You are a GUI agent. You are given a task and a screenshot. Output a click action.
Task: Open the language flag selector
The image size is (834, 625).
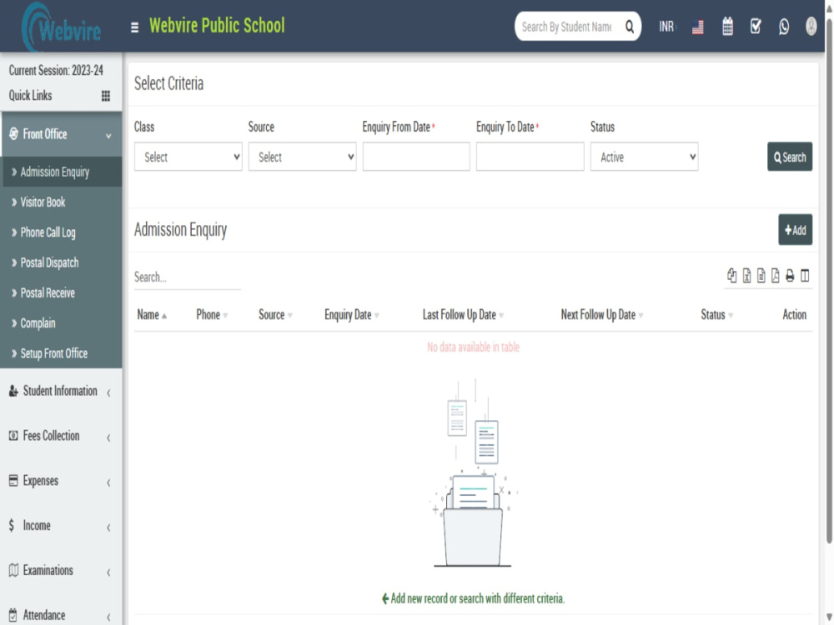(x=698, y=27)
